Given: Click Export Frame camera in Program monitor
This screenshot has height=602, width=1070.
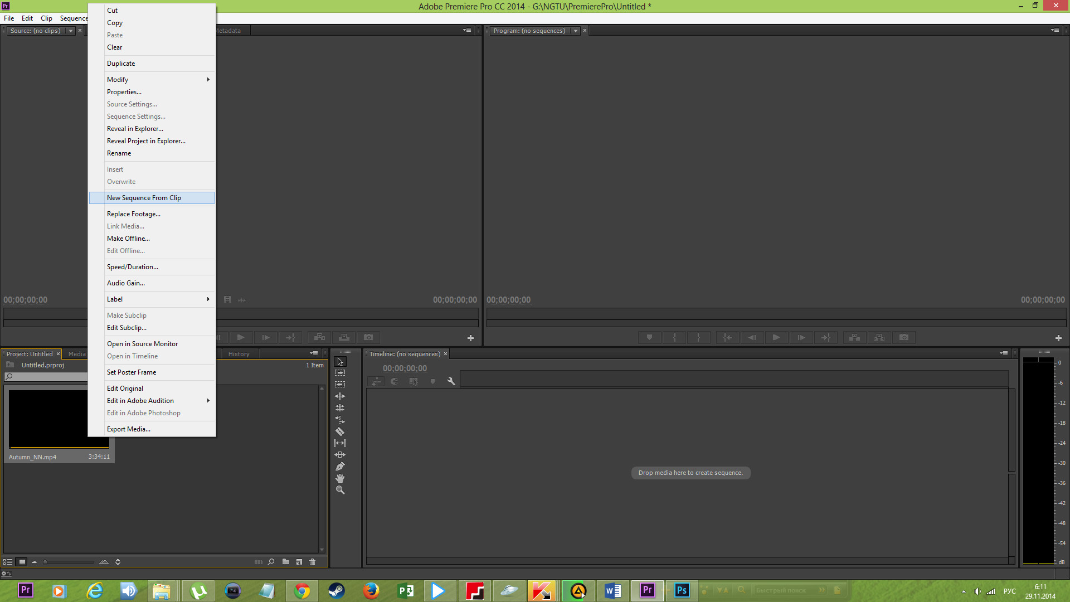Looking at the screenshot, I should [904, 337].
